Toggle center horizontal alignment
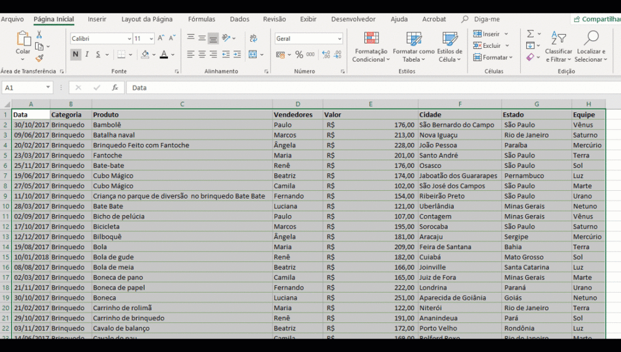The image size is (621, 352). [x=202, y=55]
